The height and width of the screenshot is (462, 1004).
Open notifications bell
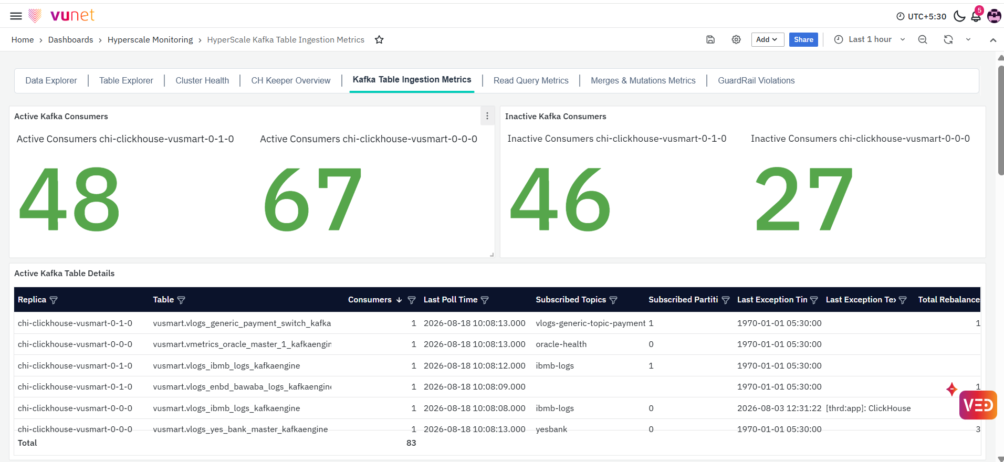976,16
